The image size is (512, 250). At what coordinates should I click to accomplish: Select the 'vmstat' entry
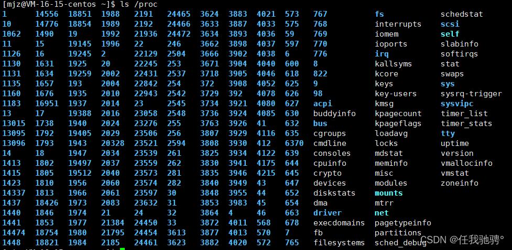coord(455,173)
